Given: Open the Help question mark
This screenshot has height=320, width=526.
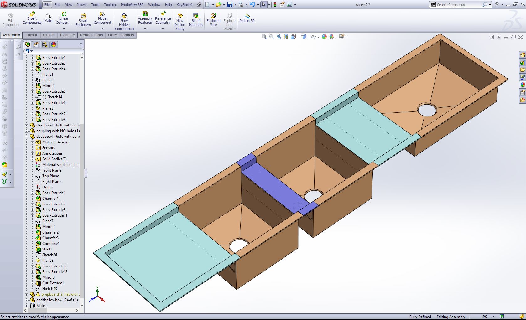Looking at the screenshot, I should 497,4.
